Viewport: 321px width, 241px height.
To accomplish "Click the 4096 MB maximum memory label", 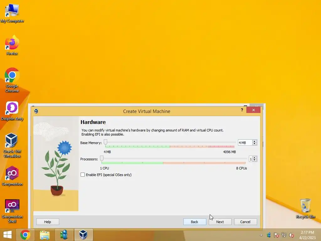I will pyautogui.click(x=229, y=152).
